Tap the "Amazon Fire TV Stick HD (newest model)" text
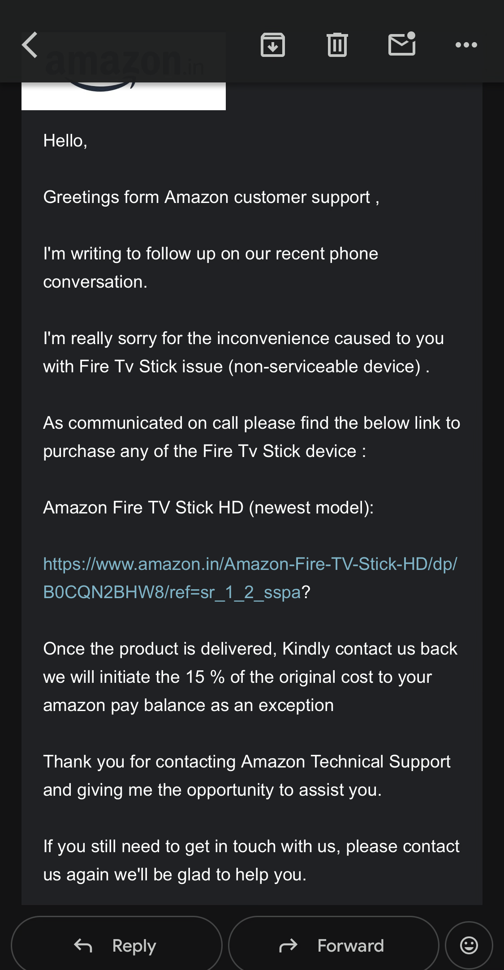504x970 pixels. click(208, 508)
